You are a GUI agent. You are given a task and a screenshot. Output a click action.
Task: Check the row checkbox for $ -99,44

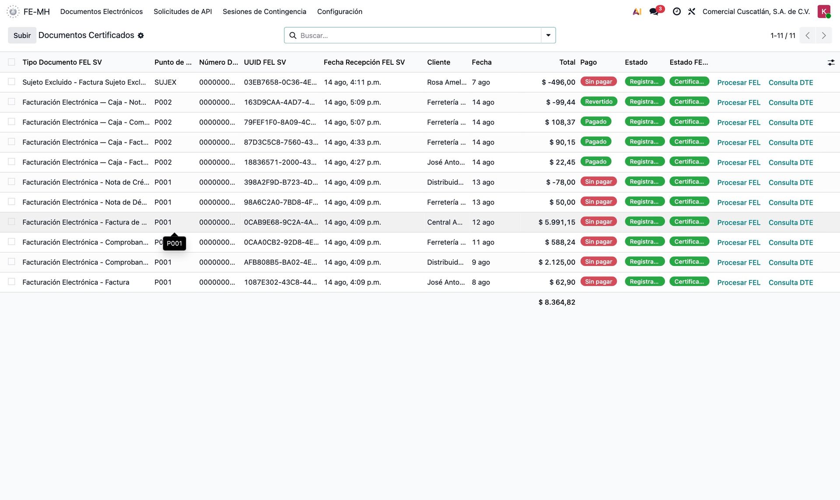(x=11, y=102)
